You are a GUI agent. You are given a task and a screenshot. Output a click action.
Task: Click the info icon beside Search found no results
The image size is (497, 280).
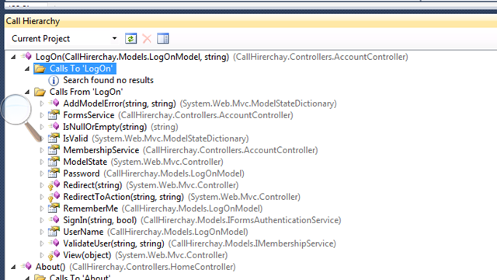[54, 80]
